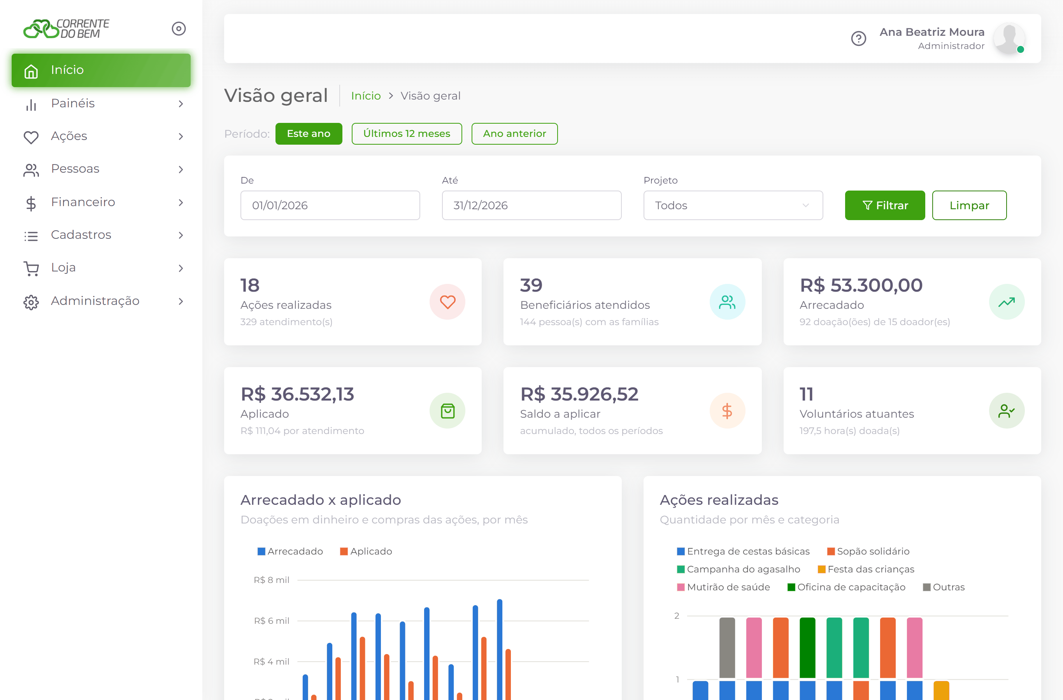1063x700 pixels.
Task: Click the user-check icon on Voluntários atuantes card
Action: [x=1007, y=411]
